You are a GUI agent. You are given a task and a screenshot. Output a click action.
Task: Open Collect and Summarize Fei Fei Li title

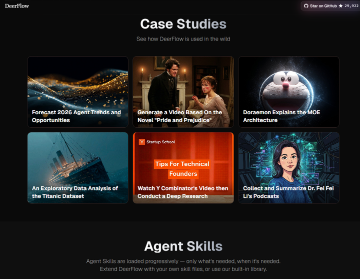click(x=281, y=192)
